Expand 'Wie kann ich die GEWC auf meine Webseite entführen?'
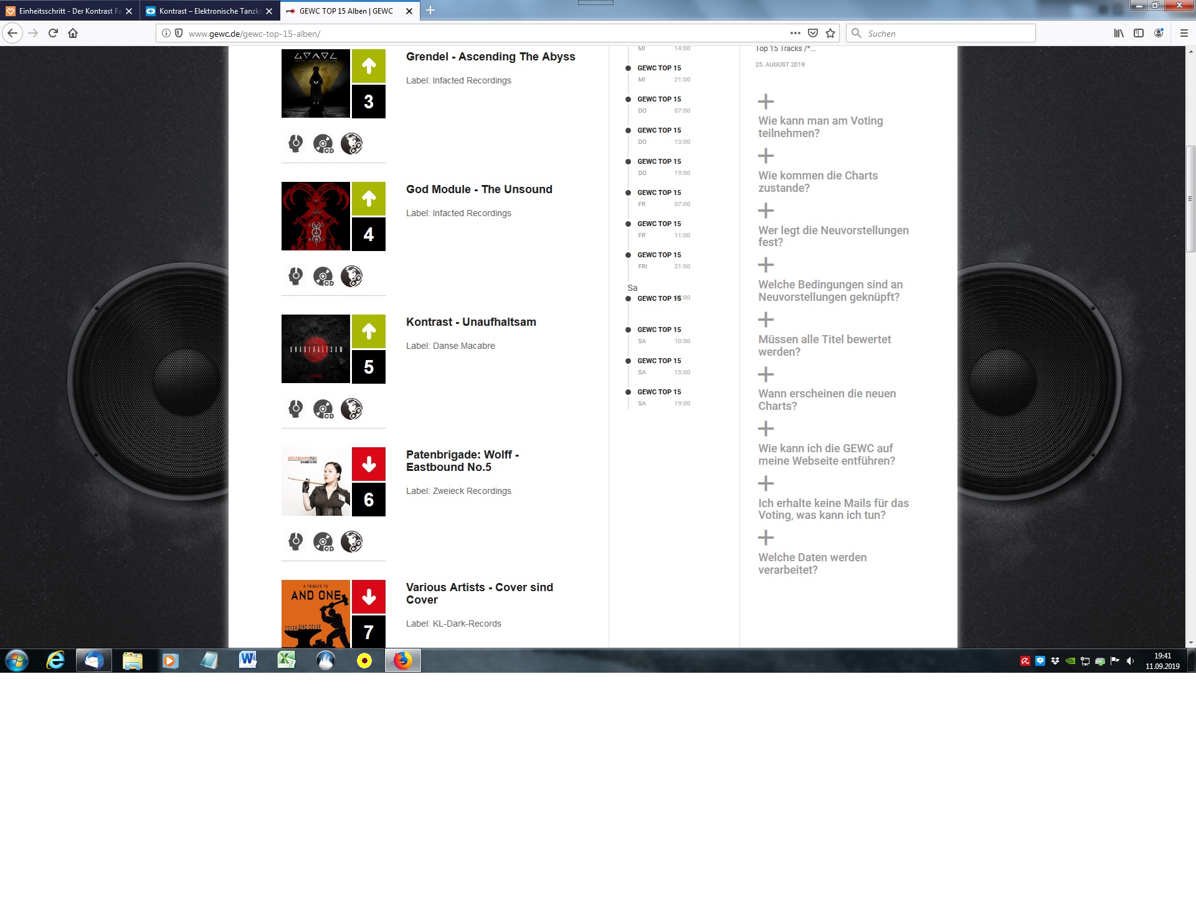This screenshot has height=897, width=1196. pos(766,429)
